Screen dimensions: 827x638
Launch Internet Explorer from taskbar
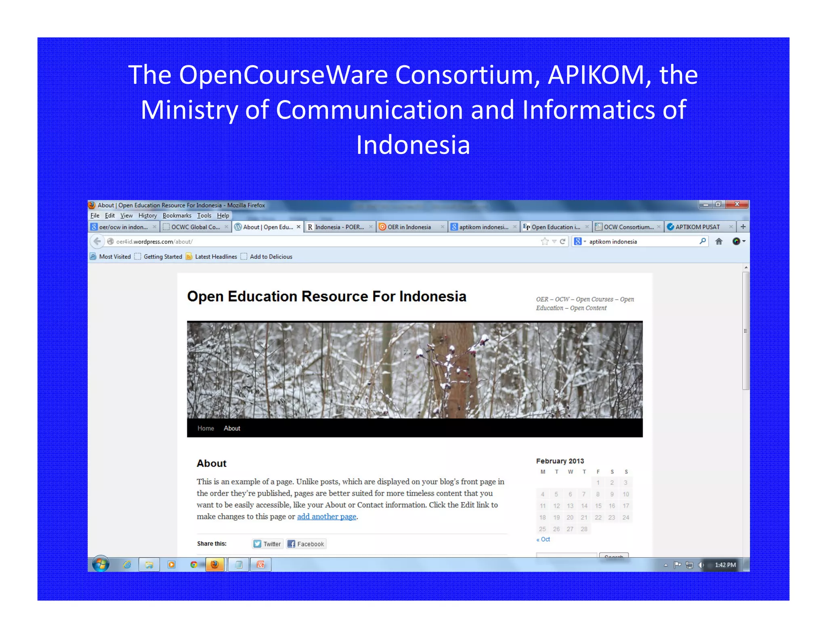click(127, 565)
